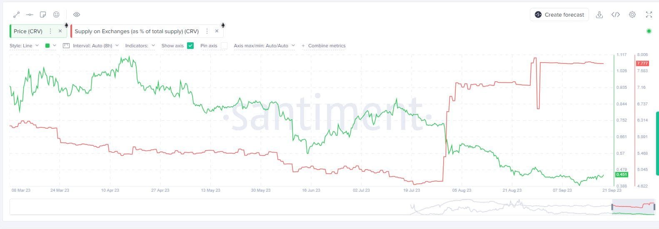This screenshot has height=229, width=659.
Task: Select the Price (CRV) metric tab
Action: (x=28, y=31)
